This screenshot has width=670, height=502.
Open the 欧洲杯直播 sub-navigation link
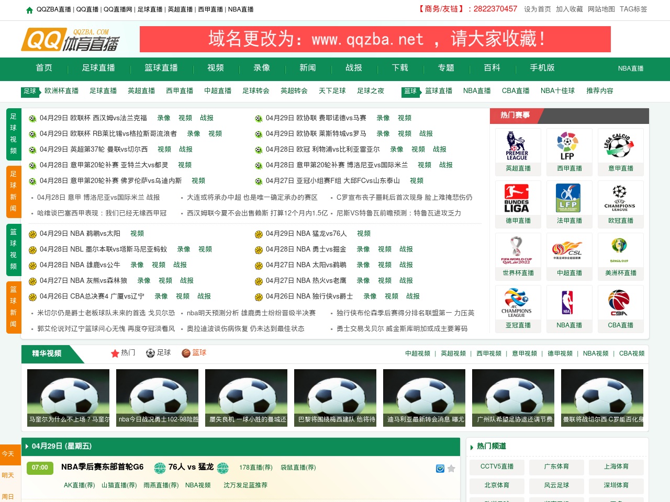pyautogui.click(x=62, y=91)
